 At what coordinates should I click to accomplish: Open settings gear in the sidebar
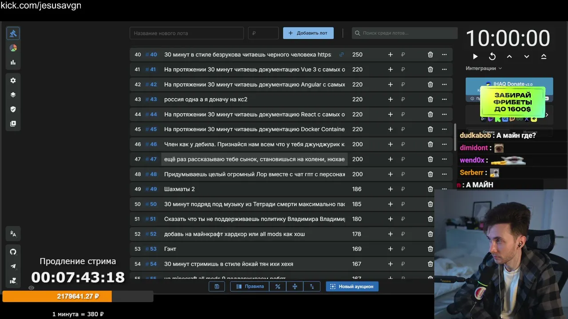tap(13, 81)
